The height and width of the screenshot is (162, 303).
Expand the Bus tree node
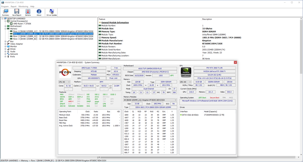tap(5, 42)
